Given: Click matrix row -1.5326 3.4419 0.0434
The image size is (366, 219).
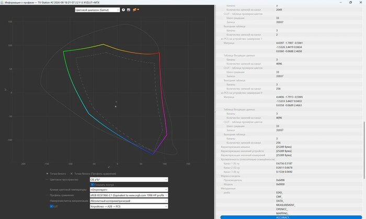Looking at the screenshot, I should [x=289, y=47].
